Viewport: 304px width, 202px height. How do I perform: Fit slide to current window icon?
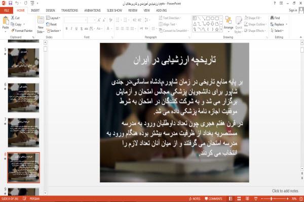coord(301,198)
